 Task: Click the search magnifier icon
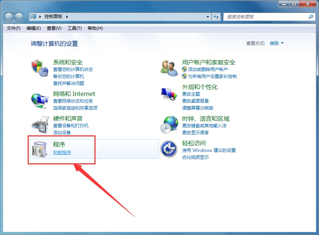click(x=311, y=17)
